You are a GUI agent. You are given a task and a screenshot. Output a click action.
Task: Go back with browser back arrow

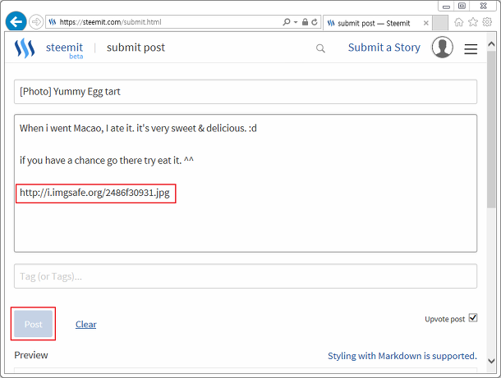click(15, 22)
